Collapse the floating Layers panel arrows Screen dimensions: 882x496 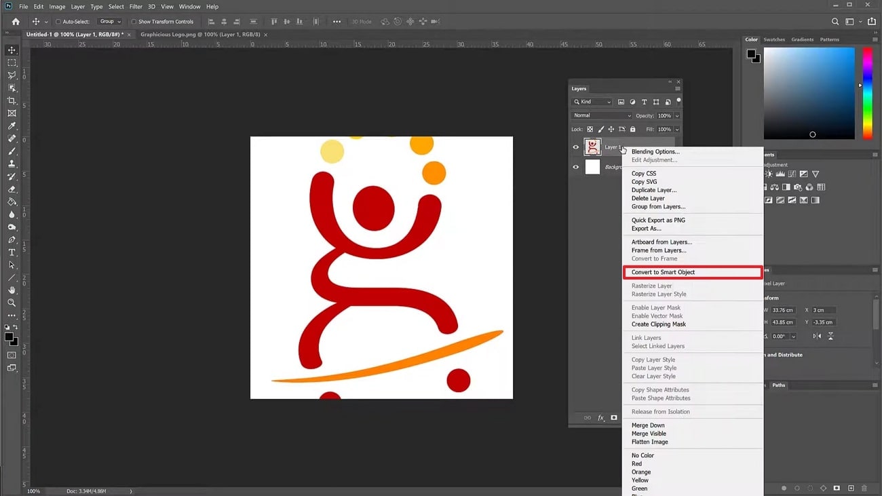point(670,82)
